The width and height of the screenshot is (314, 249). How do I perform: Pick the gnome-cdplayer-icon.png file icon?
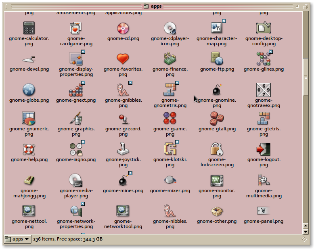click(x=170, y=28)
